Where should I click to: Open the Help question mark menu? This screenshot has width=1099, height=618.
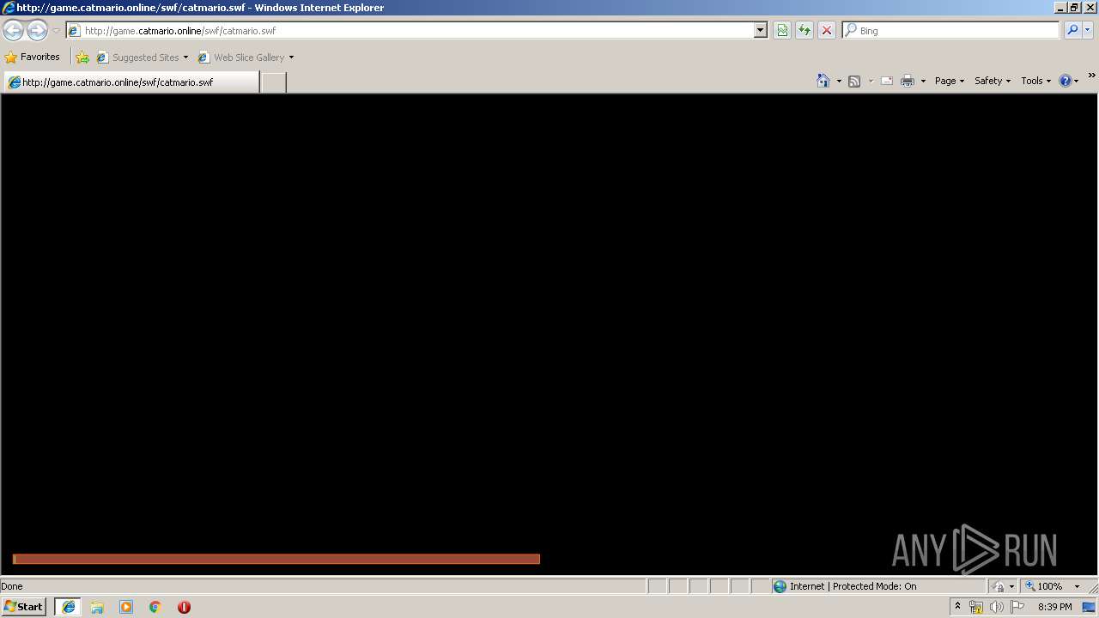click(1068, 81)
